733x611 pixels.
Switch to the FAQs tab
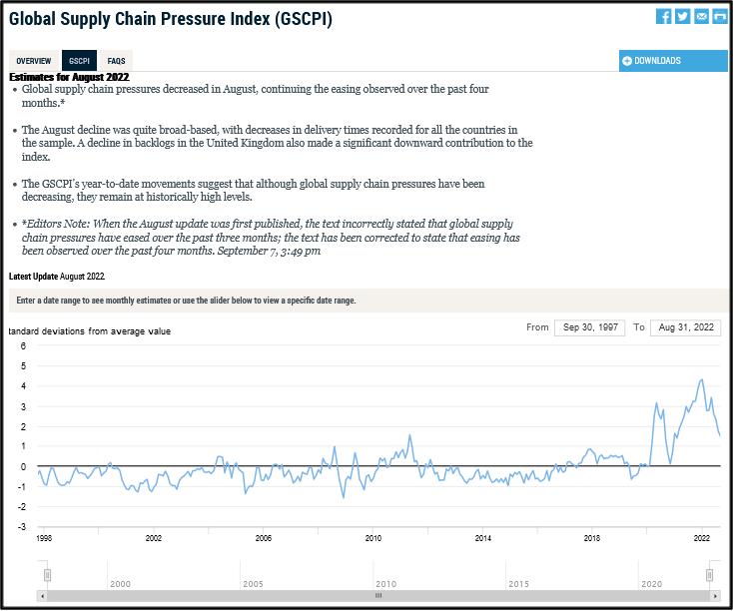[x=116, y=61]
